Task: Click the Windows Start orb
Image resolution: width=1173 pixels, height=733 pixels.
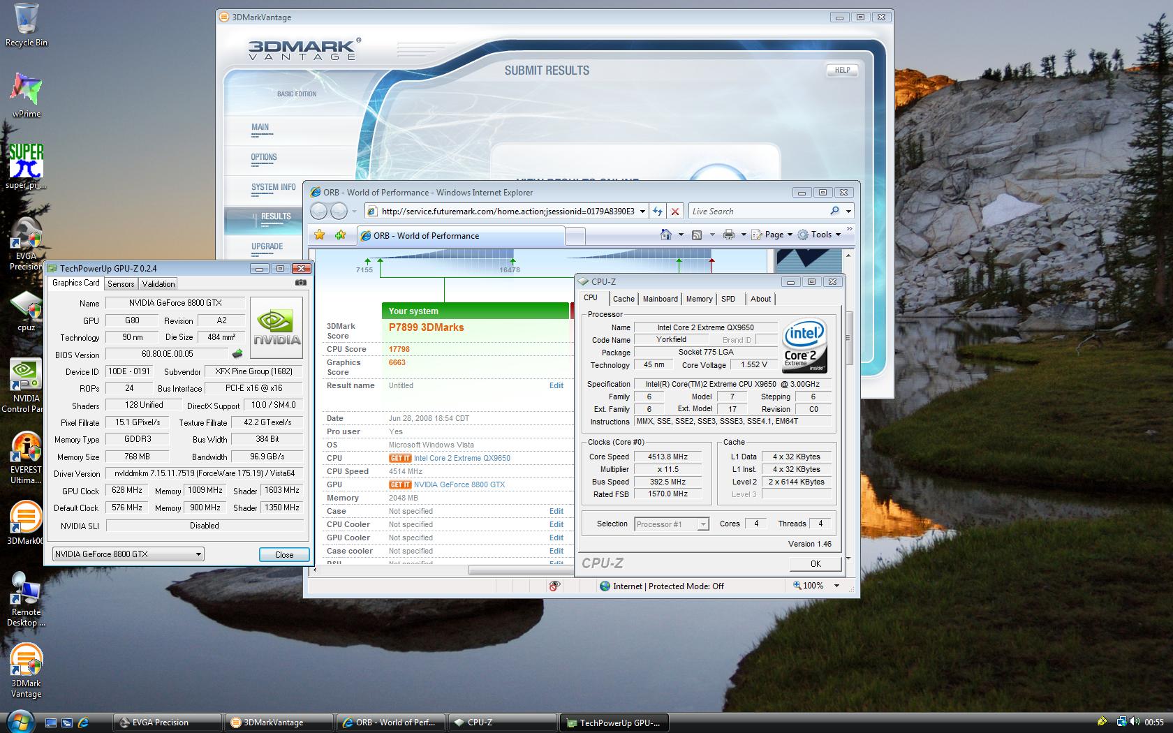Action: tap(19, 721)
